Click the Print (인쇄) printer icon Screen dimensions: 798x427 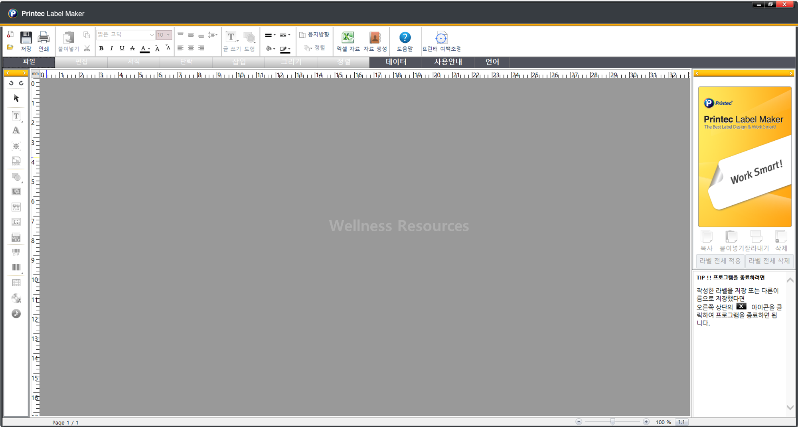coord(43,38)
